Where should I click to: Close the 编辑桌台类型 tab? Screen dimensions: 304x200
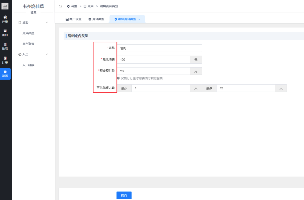(x=139, y=20)
